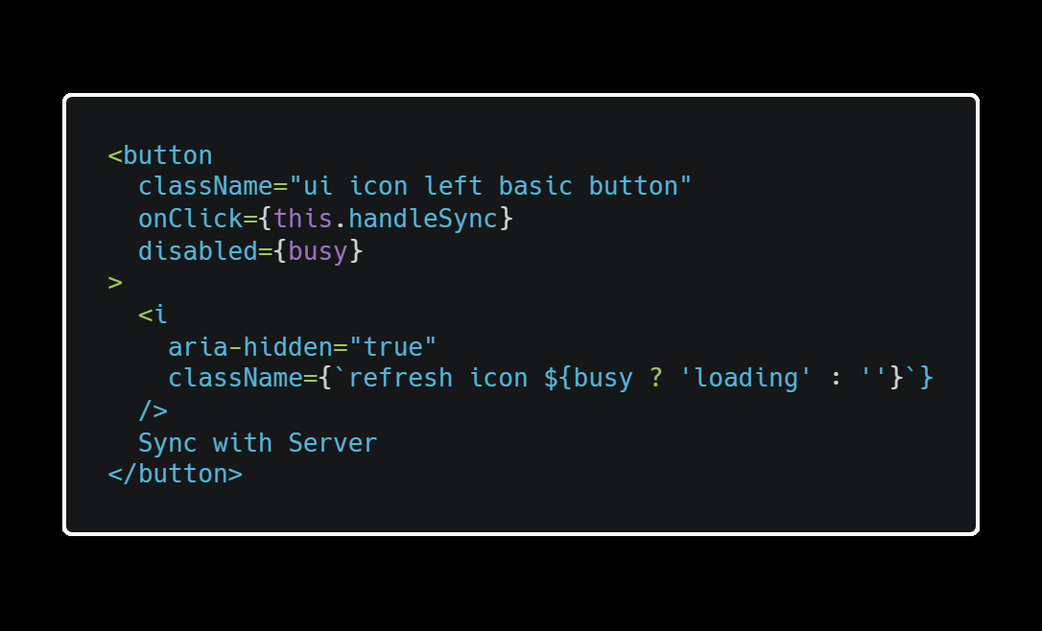Click the opening button tag name
The height and width of the screenshot is (631, 1042).
[168, 155]
